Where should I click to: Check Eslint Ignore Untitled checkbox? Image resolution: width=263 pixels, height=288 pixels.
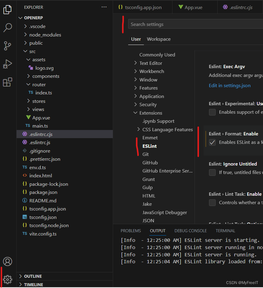(x=212, y=172)
